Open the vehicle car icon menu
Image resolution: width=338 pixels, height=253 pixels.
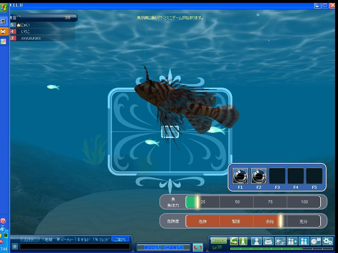pos(268,241)
